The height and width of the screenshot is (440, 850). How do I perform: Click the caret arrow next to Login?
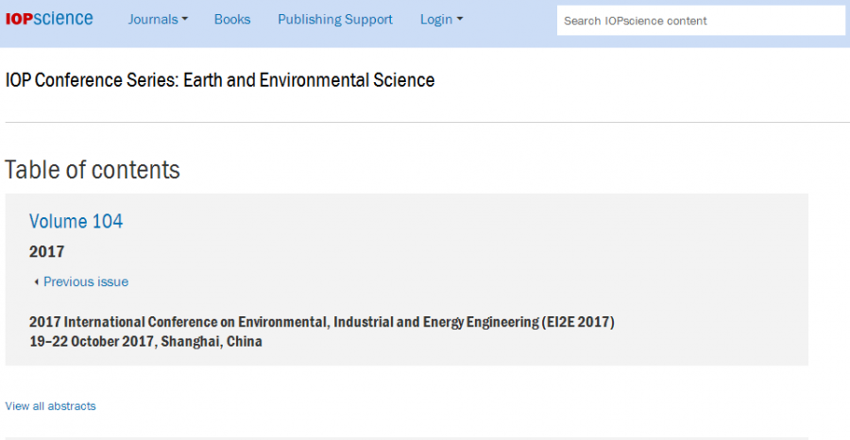(x=460, y=20)
